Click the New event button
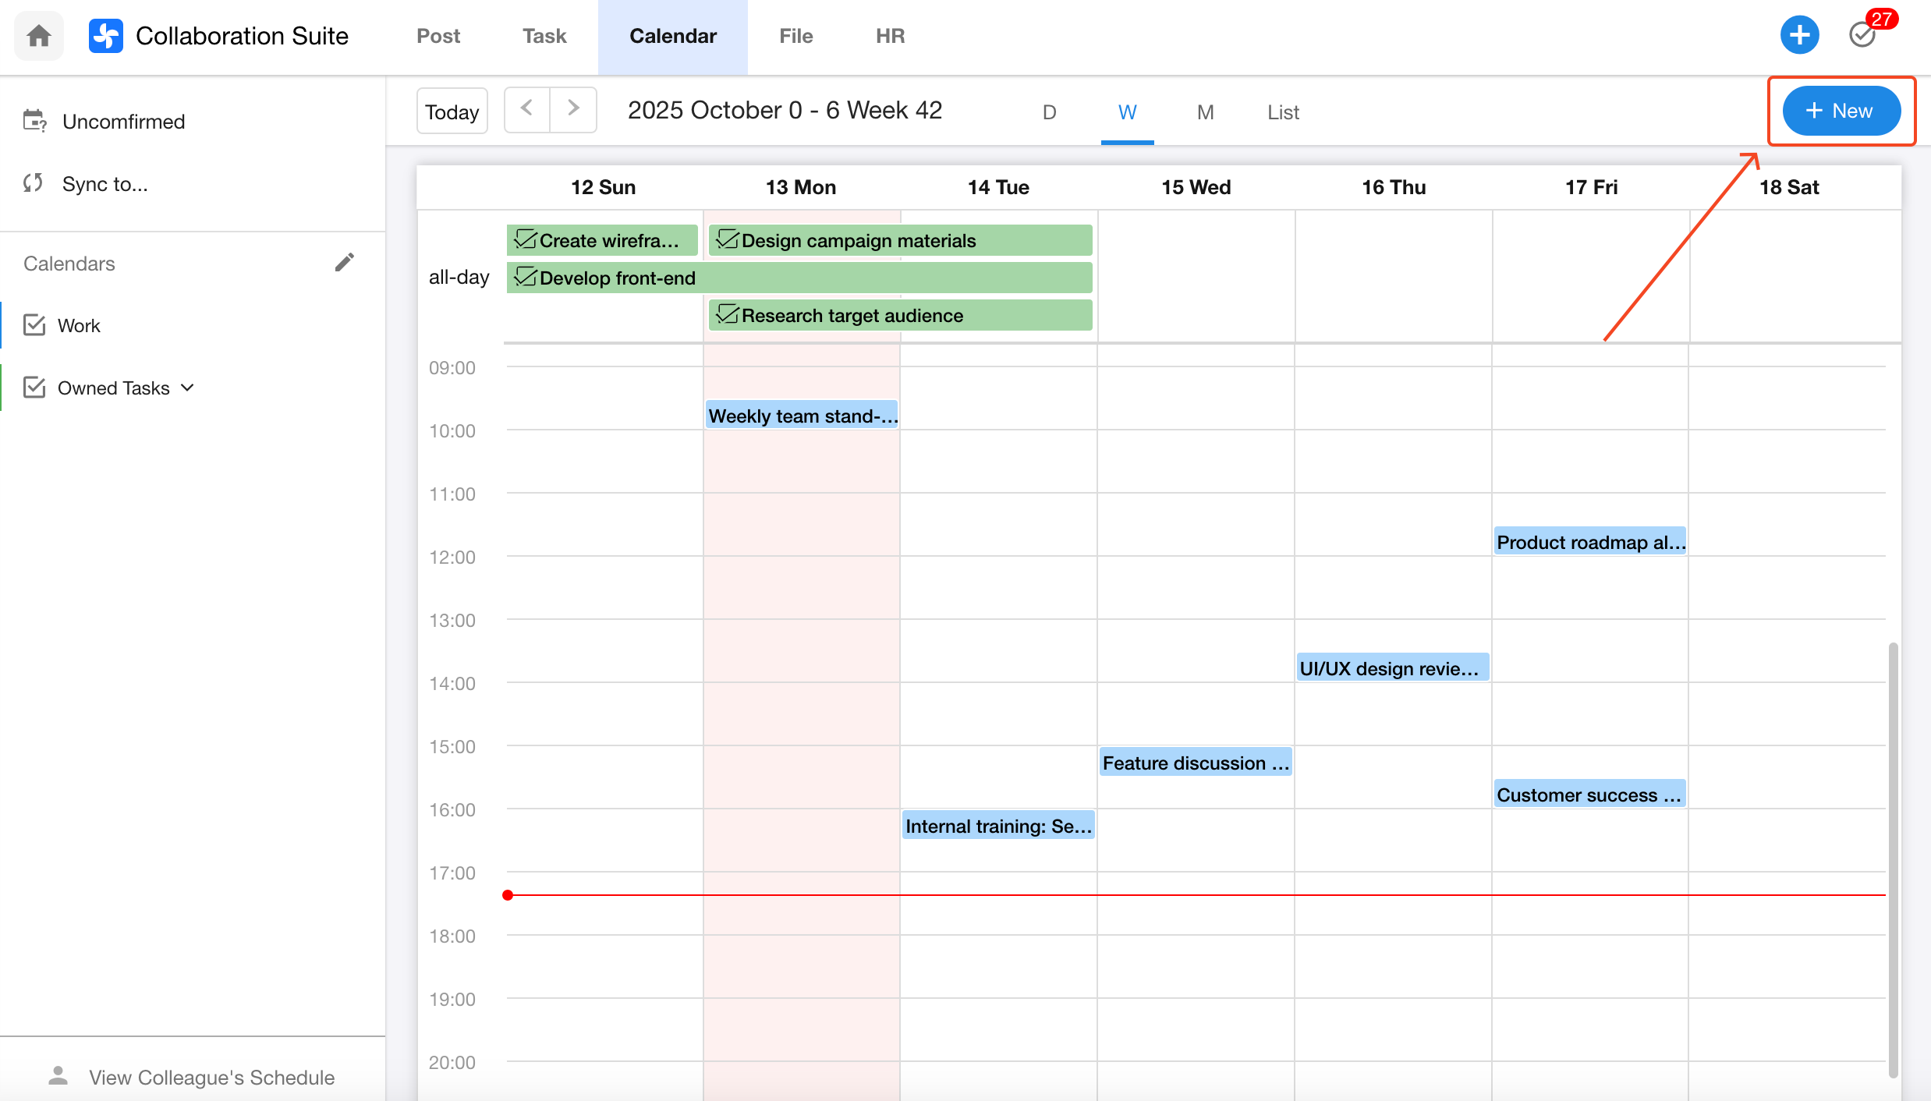 click(1841, 111)
